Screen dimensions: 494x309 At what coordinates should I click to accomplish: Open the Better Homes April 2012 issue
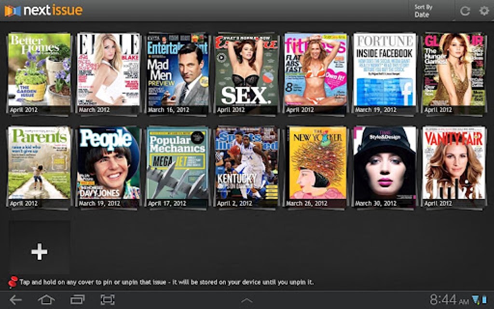[x=40, y=70]
